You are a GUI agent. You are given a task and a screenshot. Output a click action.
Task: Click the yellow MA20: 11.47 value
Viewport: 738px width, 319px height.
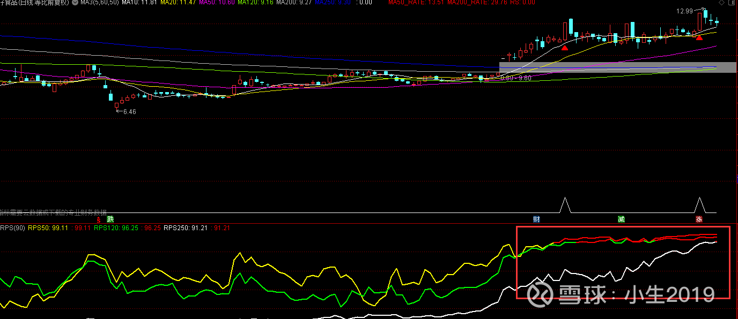178,3
